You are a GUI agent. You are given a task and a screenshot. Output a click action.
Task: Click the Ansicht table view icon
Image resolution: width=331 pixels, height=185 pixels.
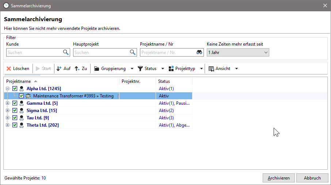point(211,69)
